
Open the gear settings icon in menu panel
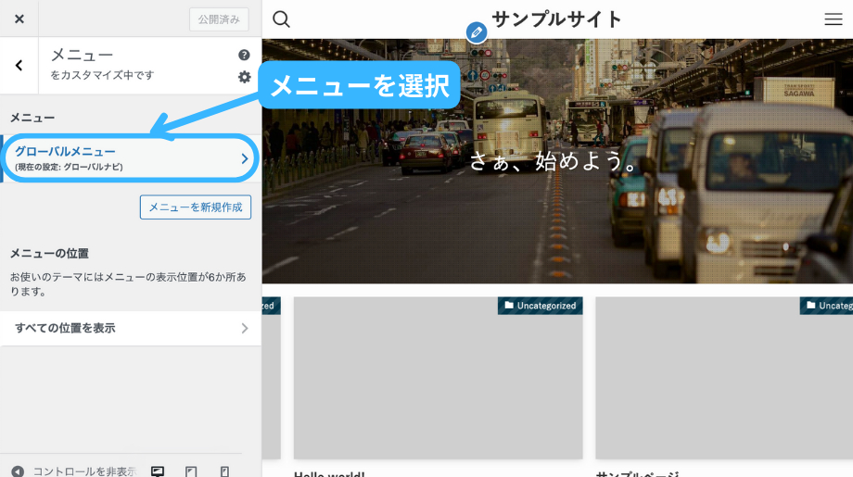244,77
